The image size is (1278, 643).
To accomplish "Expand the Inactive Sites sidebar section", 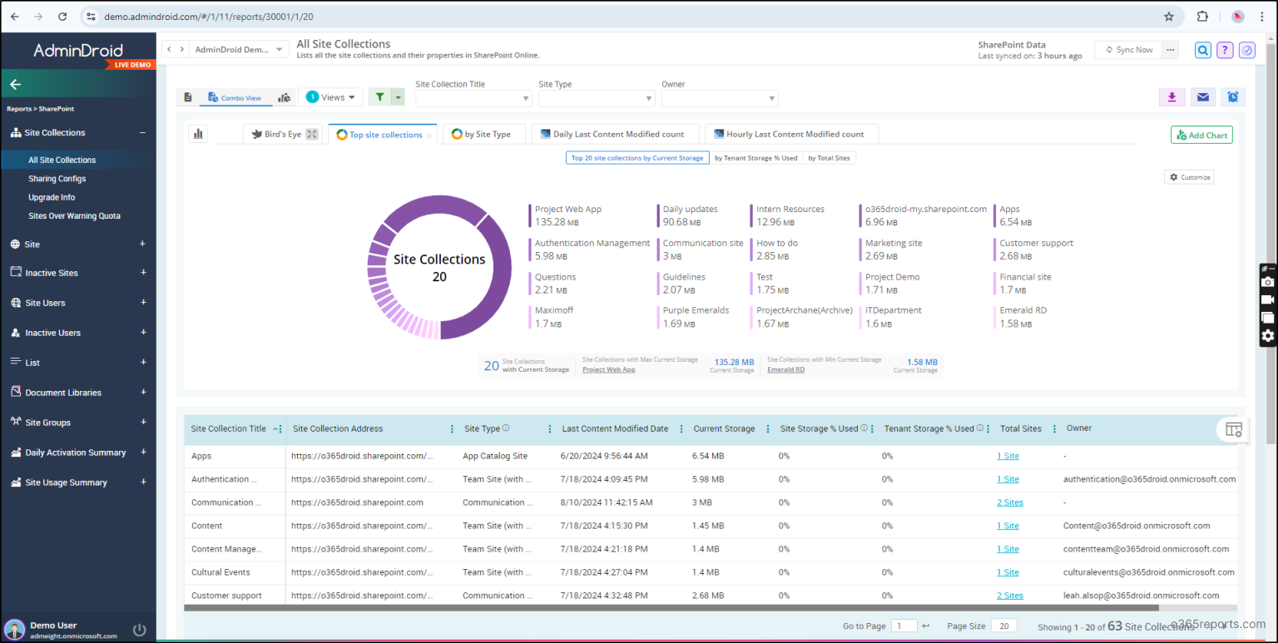I will click(143, 273).
